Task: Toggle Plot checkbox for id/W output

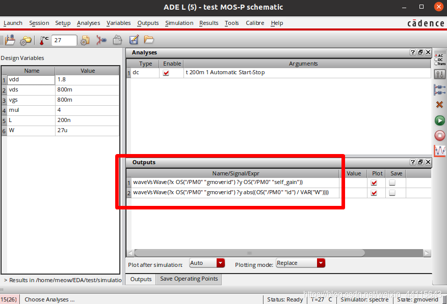Action: pos(374,193)
